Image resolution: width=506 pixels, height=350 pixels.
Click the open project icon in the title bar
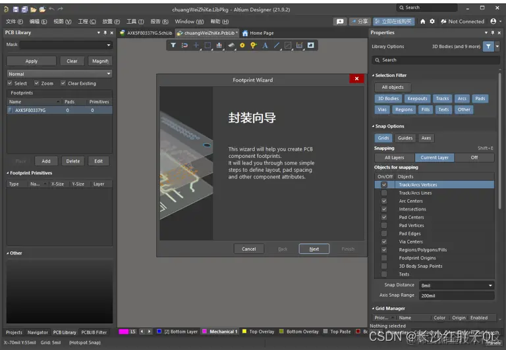42,9
